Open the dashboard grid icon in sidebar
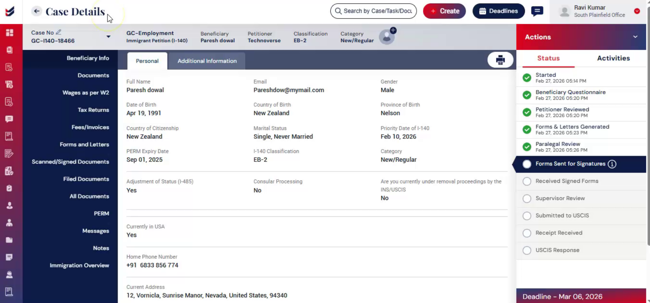Viewport: 650px width, 303px height. coord(9,32)
